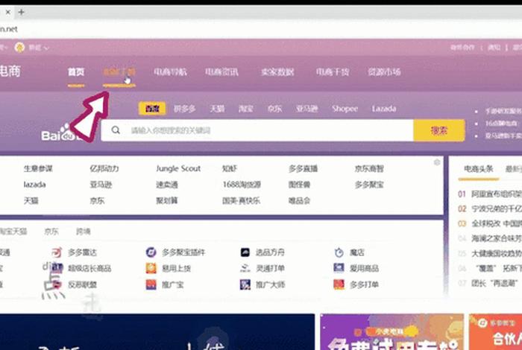The height and width of the screenshot is (350, 522).
Task: Switch to the 电商头条 news tab
Action: tap(478, 169)
